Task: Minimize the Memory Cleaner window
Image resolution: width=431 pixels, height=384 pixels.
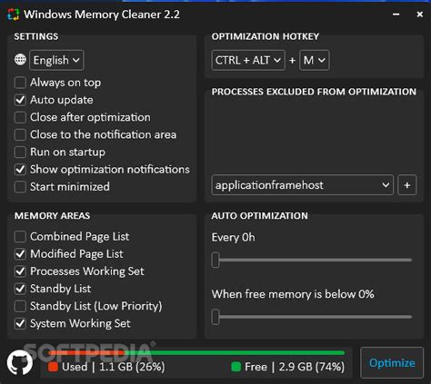Action: coord(396,15)
